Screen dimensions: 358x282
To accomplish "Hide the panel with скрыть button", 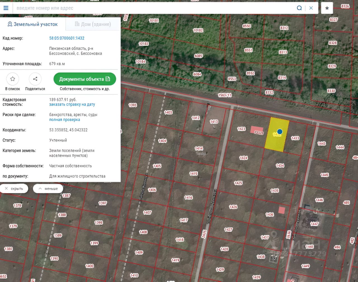I will (14, 189).
